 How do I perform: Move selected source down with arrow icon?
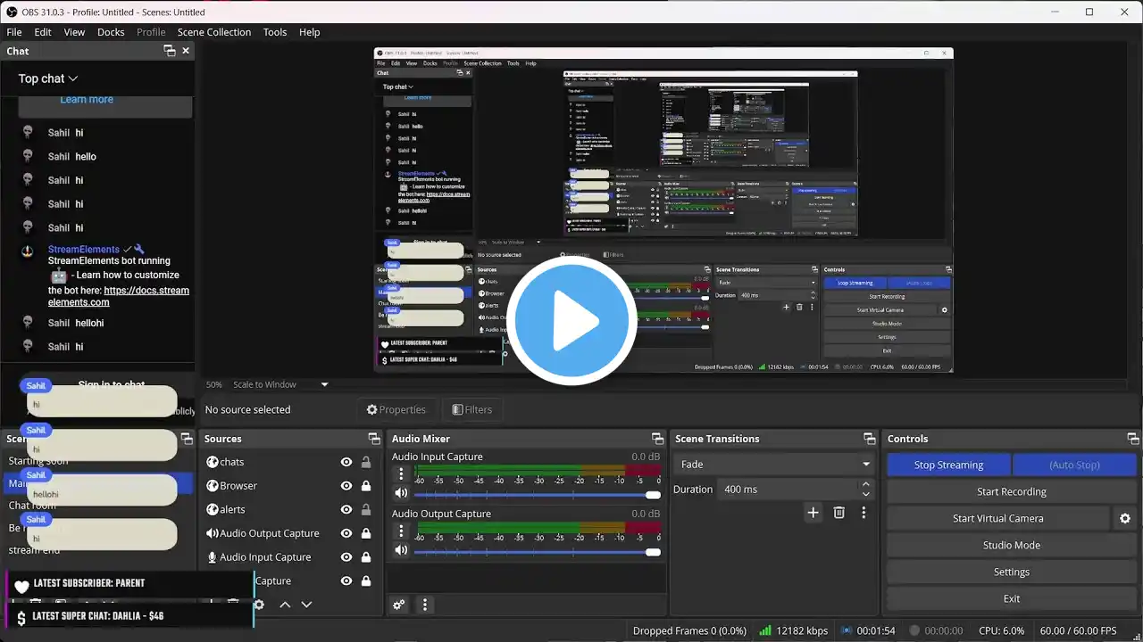click(306, 605)
